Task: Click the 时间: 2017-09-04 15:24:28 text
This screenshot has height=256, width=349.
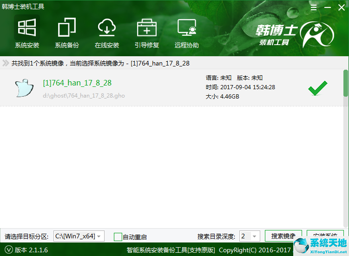Action: [x=240, y=87]
